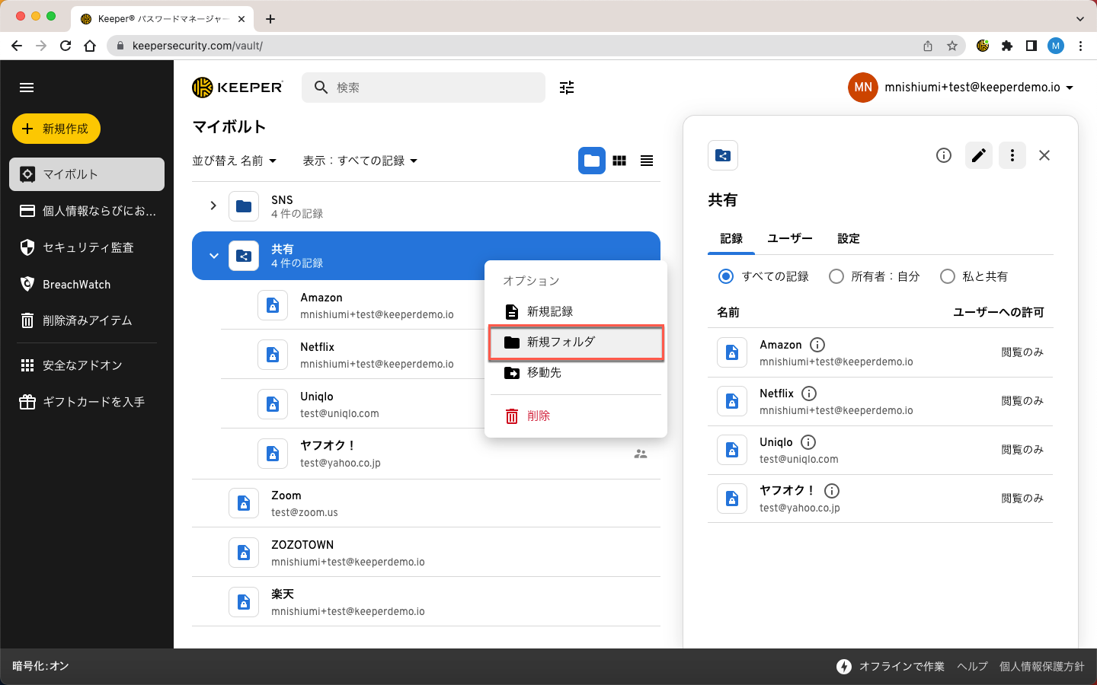Click the 新規作成 button
This screenshot has height=685, width=1097.
(x=56, y=129)
